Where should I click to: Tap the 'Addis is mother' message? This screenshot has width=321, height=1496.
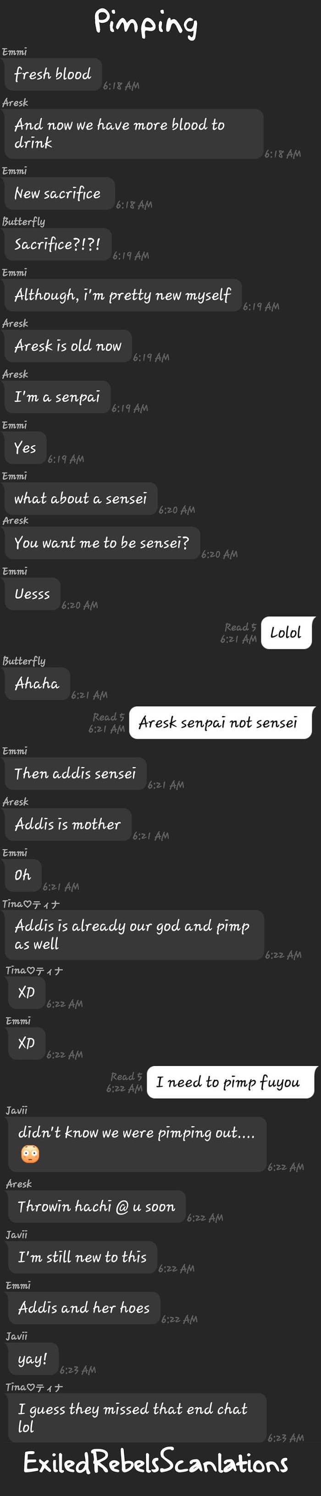(68, 824)
